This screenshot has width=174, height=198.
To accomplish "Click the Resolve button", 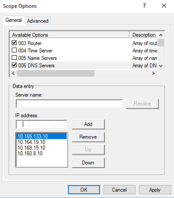I will click(143, 104).
